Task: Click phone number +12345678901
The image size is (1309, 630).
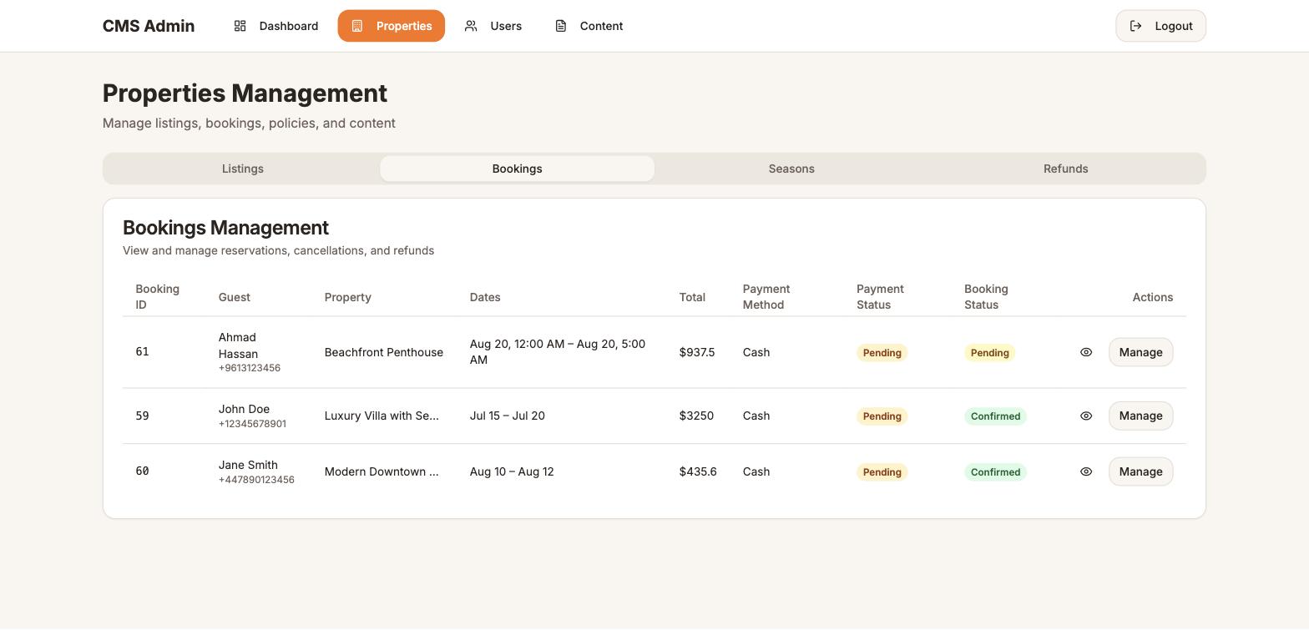Action: [252, 424]
